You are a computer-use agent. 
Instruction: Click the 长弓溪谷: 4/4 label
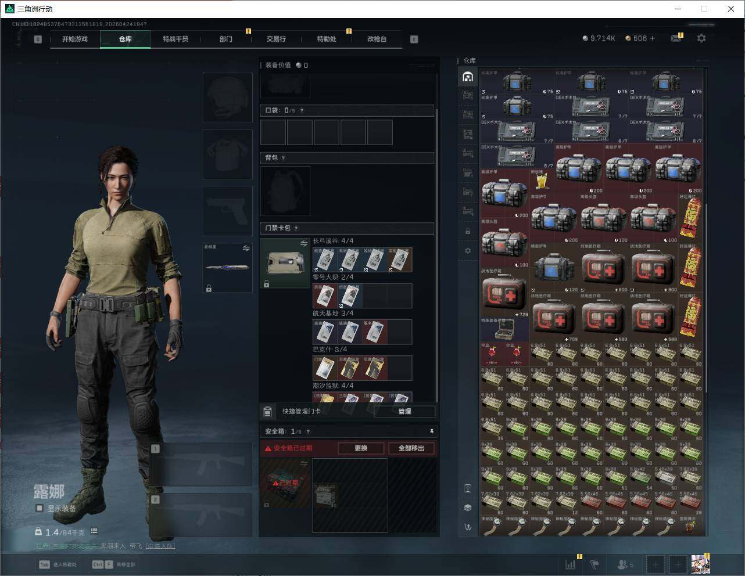[333, 241]
